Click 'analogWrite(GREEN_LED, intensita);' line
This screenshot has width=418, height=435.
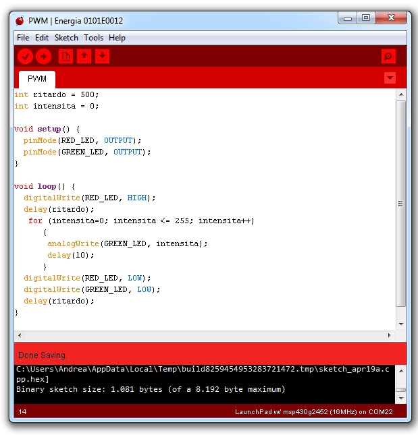(127, 244)
